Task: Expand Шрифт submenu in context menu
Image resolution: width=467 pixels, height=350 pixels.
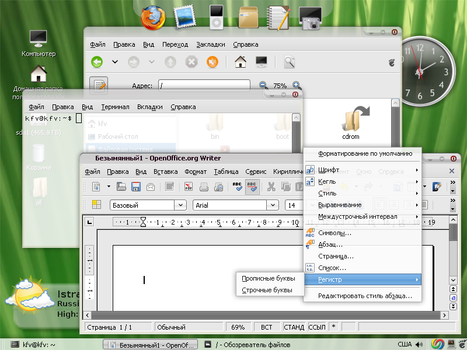Action: [x=363, y=170]
